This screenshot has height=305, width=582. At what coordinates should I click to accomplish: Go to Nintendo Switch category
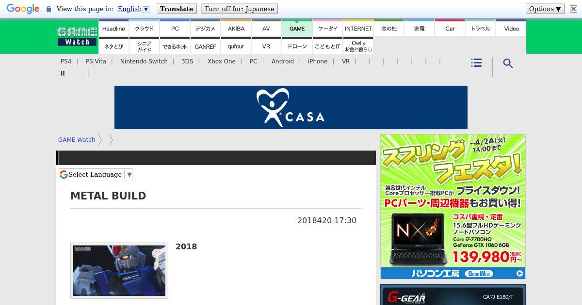144,61
